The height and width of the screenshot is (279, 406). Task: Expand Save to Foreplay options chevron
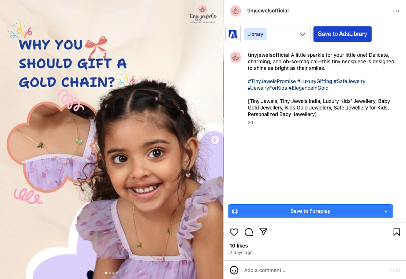click(x=386, y=211)
